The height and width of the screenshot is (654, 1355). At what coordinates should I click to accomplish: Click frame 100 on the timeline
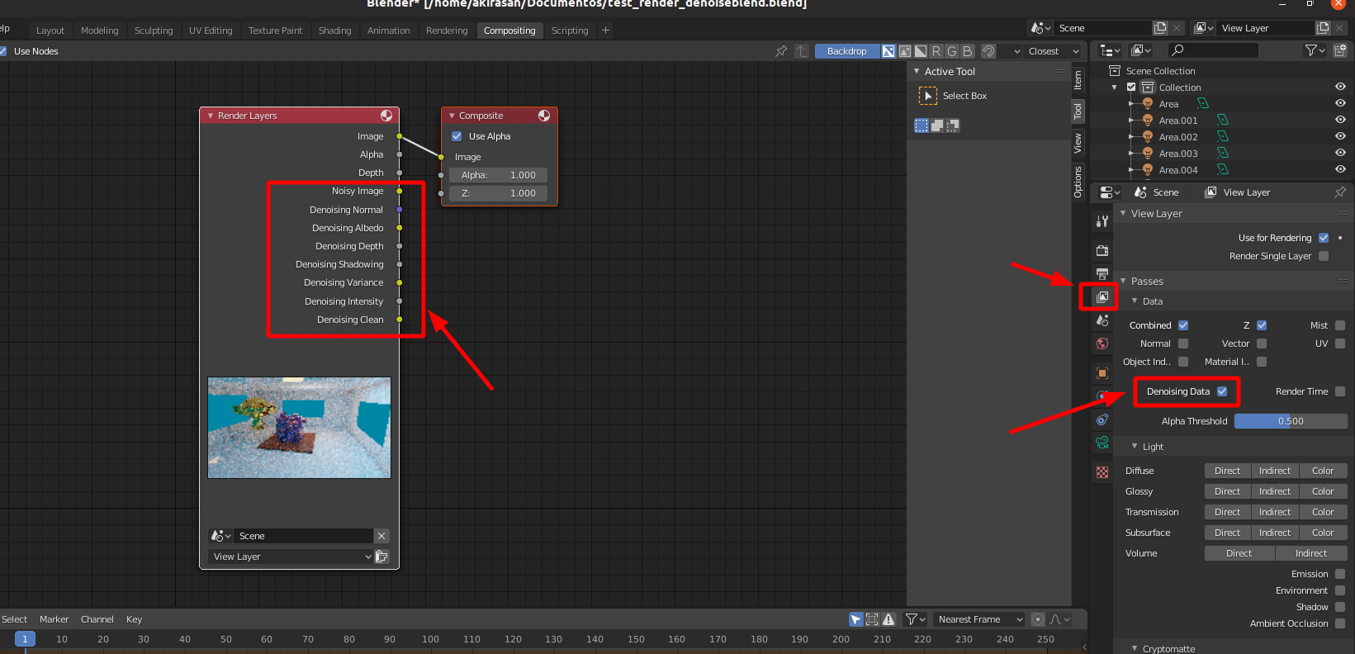430,639
